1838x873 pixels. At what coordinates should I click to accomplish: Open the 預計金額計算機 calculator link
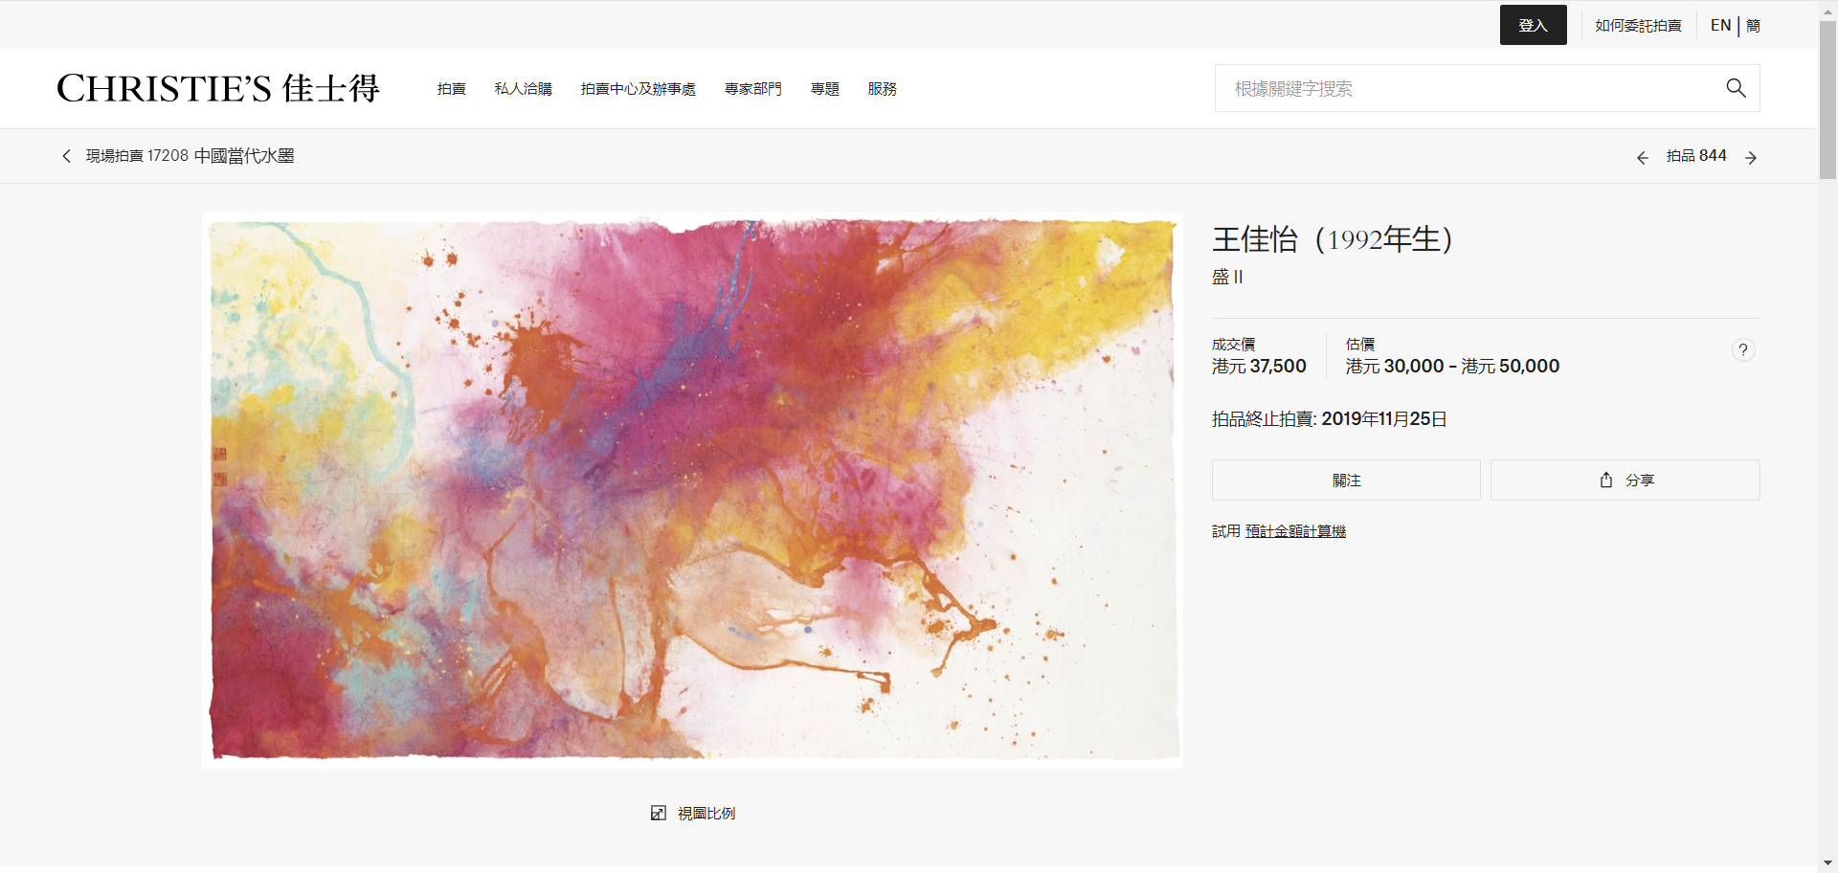[1295, 530]
